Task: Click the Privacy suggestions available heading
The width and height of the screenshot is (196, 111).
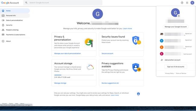Action: point(112,65)
